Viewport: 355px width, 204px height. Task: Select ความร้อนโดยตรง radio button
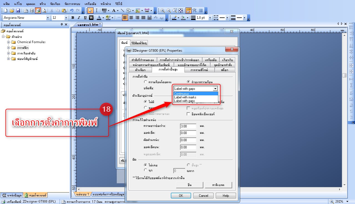(145, 82)
